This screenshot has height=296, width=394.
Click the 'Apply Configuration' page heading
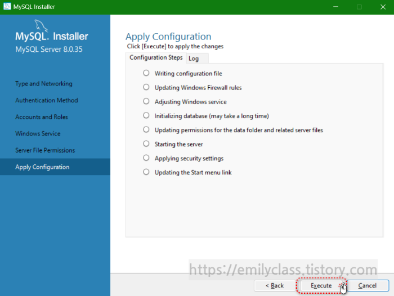pyautogui.click(x=168, y=37)
